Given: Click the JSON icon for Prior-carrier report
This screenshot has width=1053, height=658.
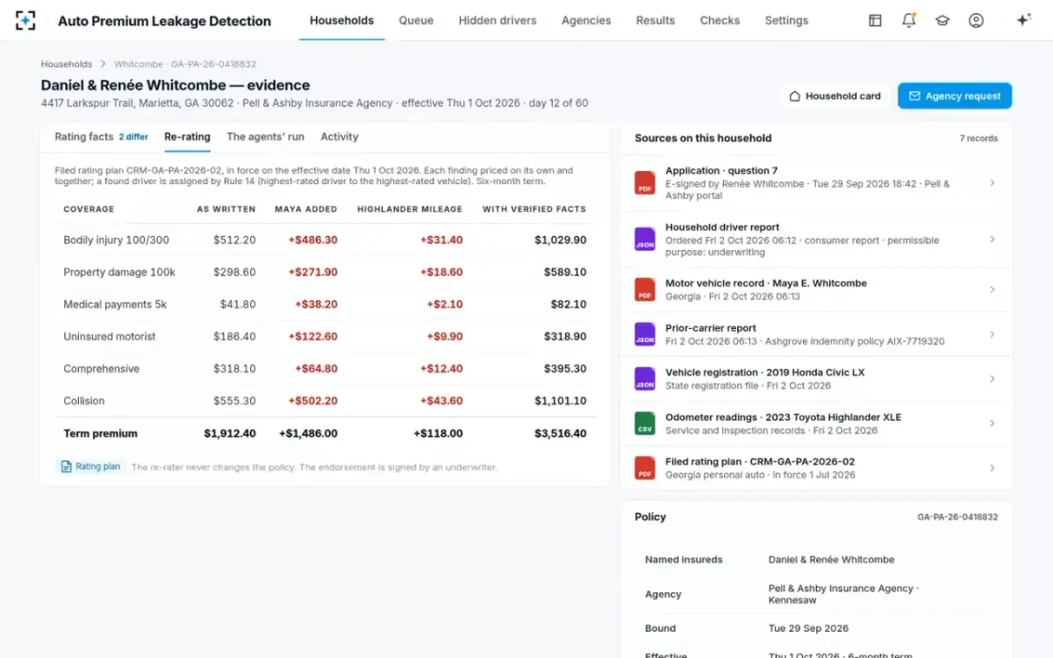Looking at the screenshot, I should (x=645, y=334).
